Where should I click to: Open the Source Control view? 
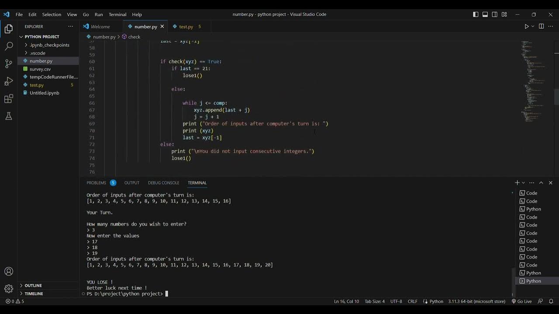[8, 64]
